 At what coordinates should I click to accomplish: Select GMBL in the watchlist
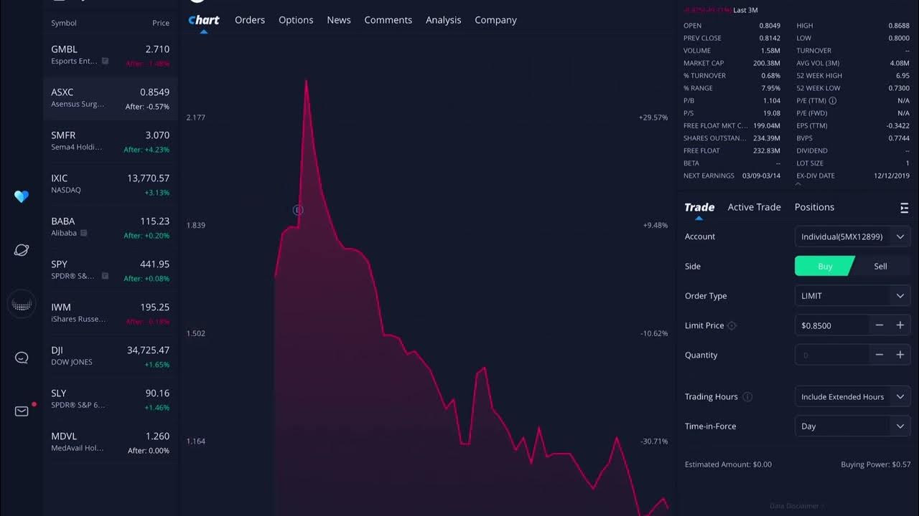111,55
